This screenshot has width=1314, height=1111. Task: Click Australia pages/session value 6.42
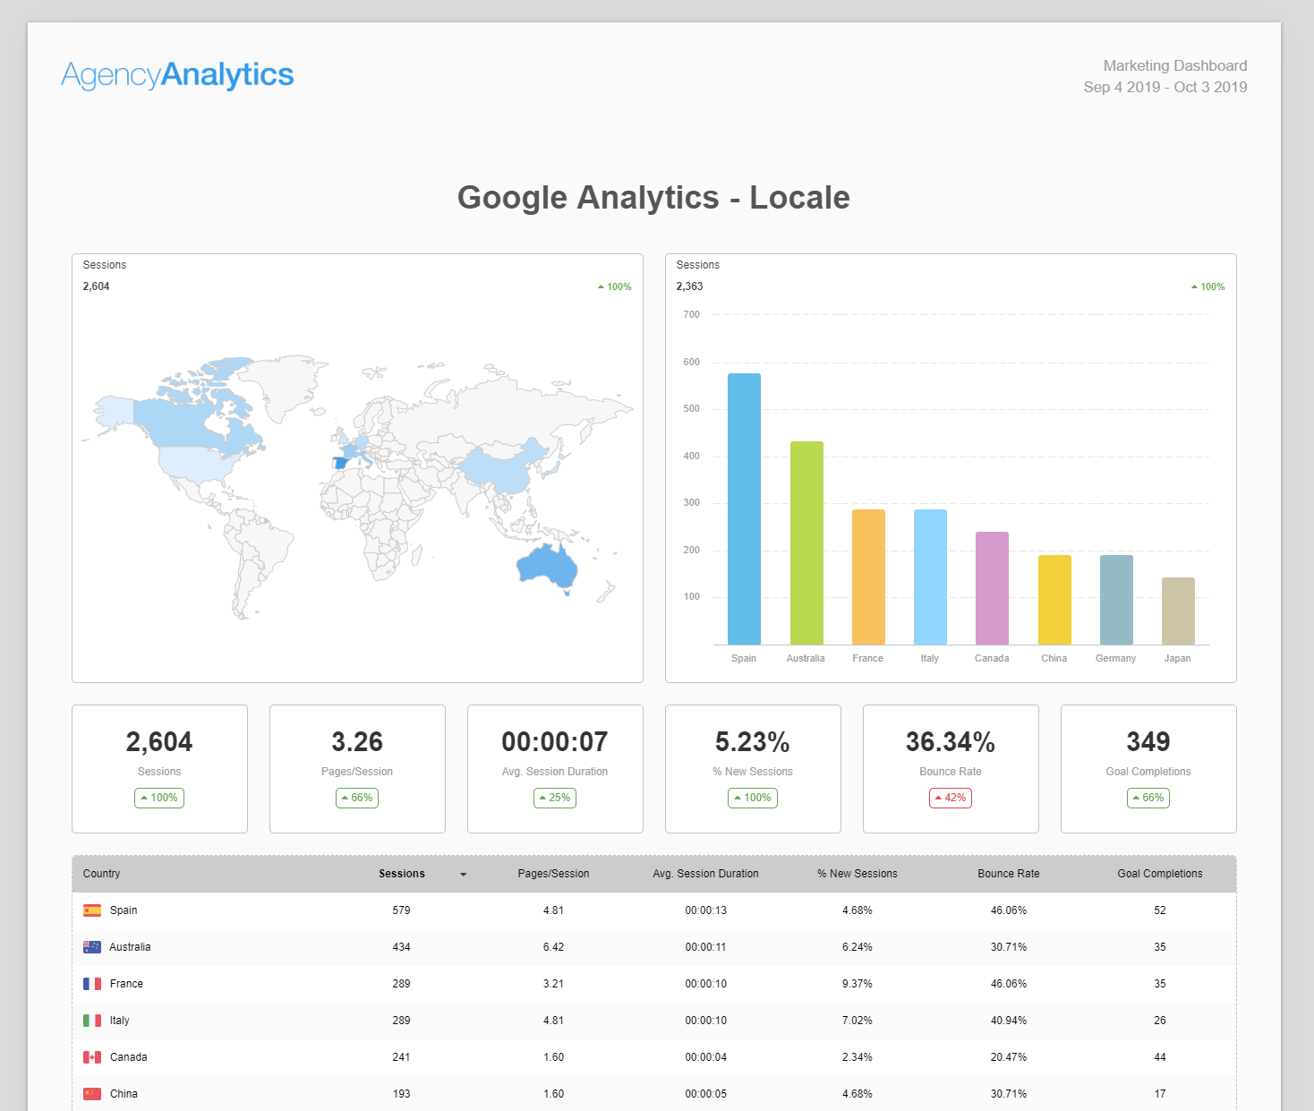(553, 947)
